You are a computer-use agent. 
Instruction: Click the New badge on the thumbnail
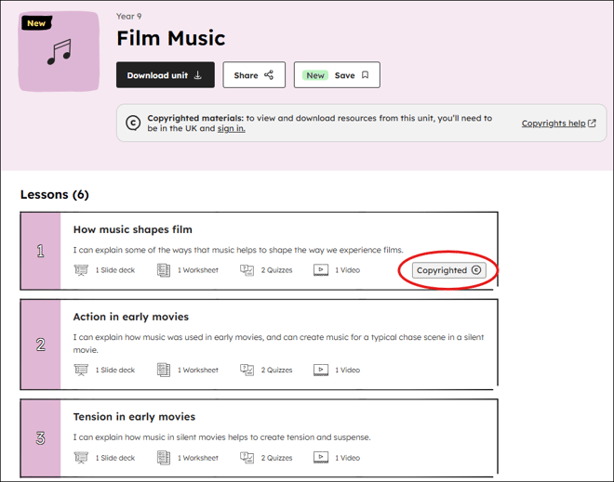click(x=36, y=23)
